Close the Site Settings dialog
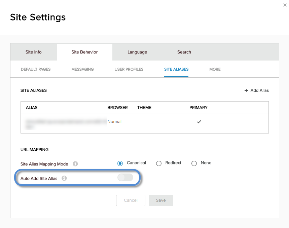Viewport: 289px width, 228px height. click(285, 5)
